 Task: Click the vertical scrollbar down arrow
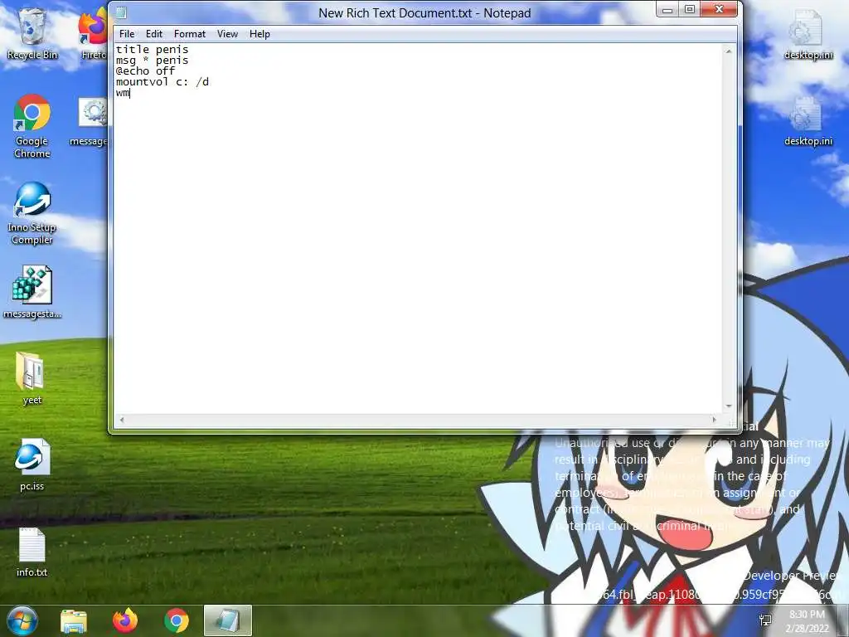[x=729, y=406]
